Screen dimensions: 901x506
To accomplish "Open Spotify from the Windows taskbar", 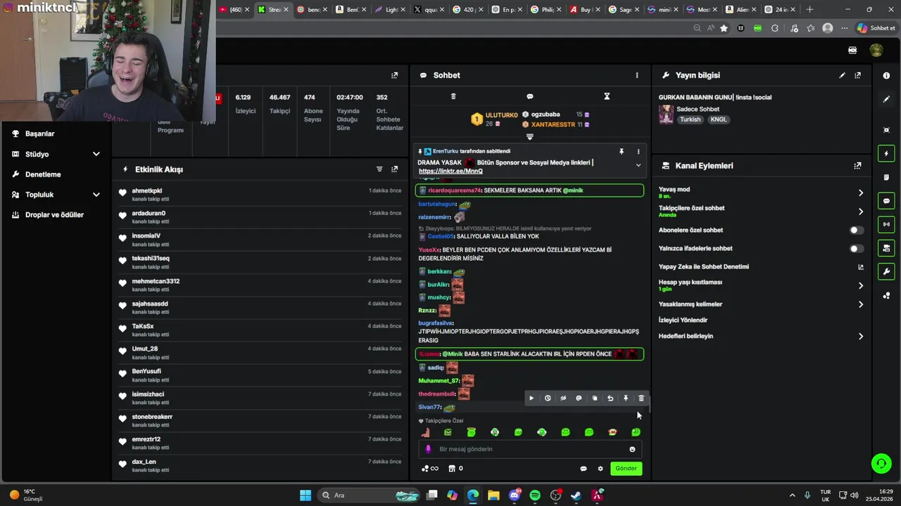I will (x=535, y=495).
